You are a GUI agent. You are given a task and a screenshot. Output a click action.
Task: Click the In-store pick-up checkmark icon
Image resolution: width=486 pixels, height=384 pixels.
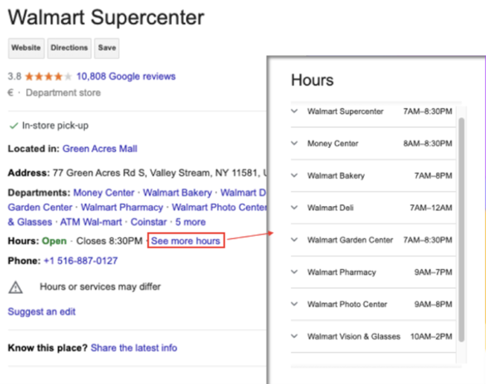point(14,126)
